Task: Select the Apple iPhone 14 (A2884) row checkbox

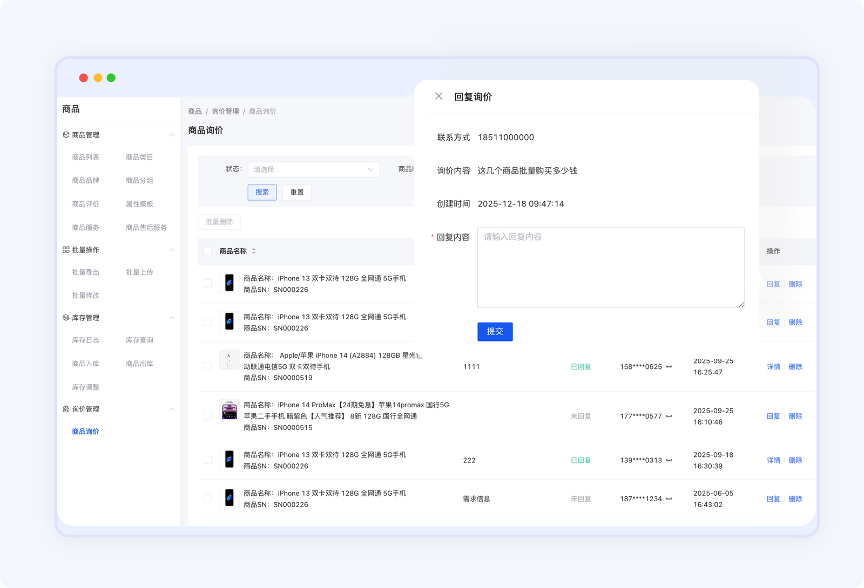Action: click(208, 366)
